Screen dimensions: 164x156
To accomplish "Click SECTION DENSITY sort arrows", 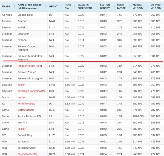I will (x=114, y=7).
